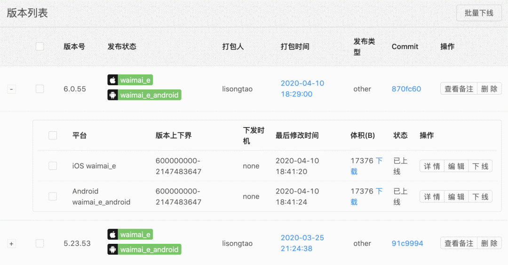Click 下线 for iOS waimai_e
This screenshot has width=508, height=265.
click(x=480, y=166)
